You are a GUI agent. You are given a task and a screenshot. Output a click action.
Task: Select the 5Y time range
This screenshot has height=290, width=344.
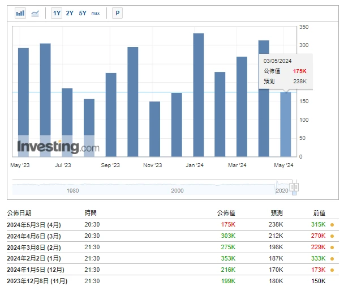coord(83,13)
